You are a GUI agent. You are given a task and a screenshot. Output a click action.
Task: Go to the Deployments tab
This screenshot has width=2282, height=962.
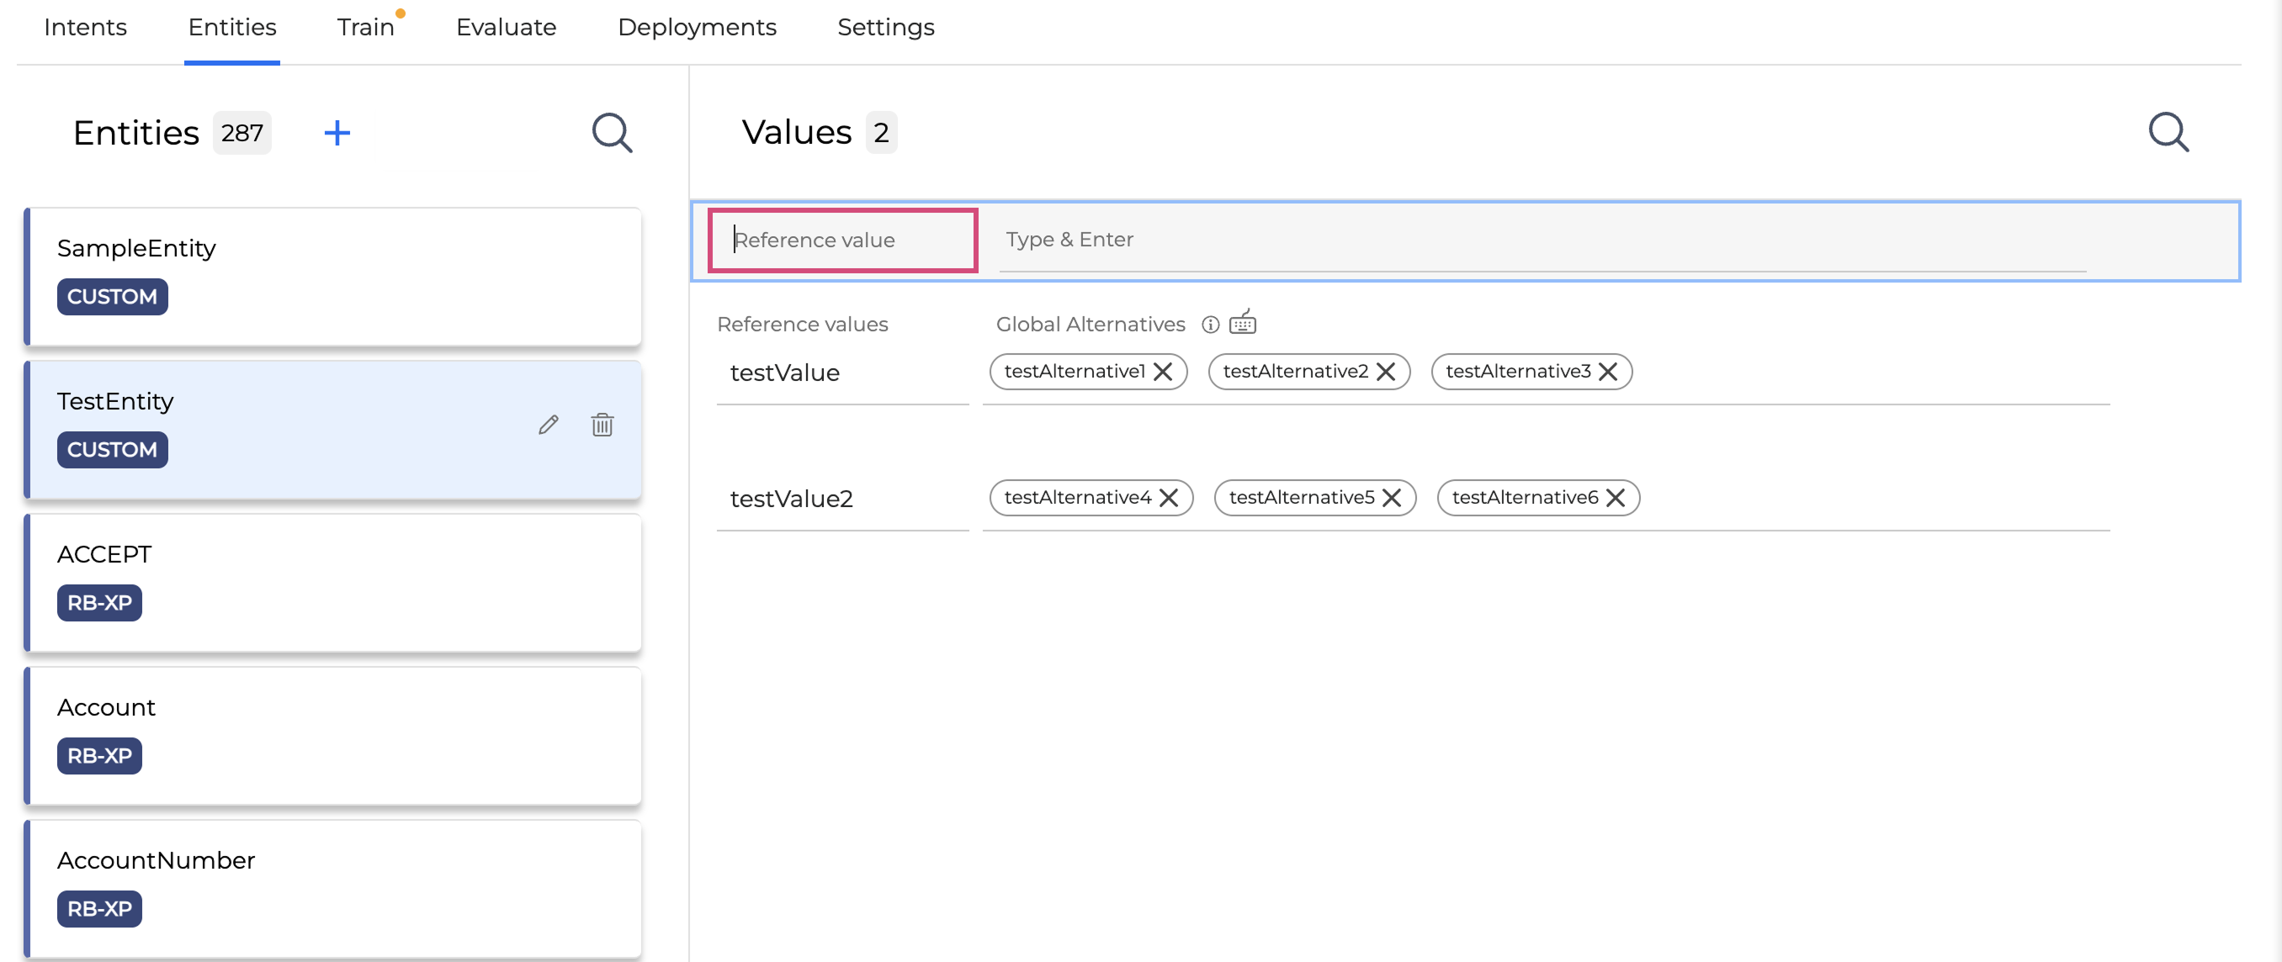[x=696, y=28]
